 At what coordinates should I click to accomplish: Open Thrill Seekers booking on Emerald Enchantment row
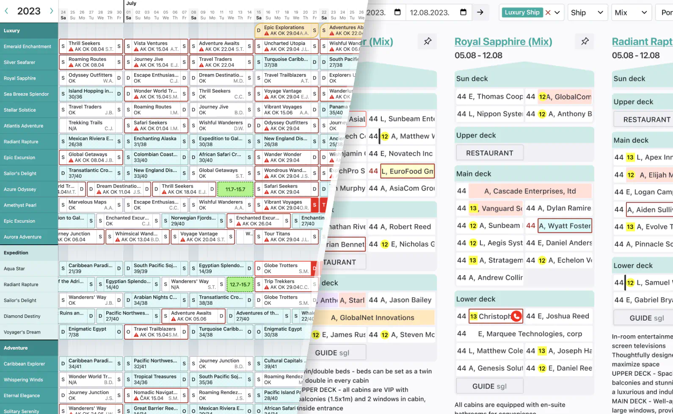pos(90,46)
